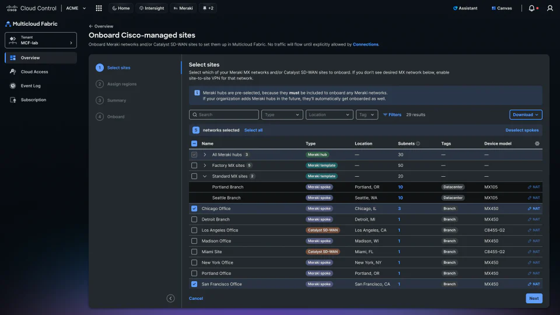Check the Standard MX sites checkbox
The image size is (560, 315).
click(x=194, y=176)
